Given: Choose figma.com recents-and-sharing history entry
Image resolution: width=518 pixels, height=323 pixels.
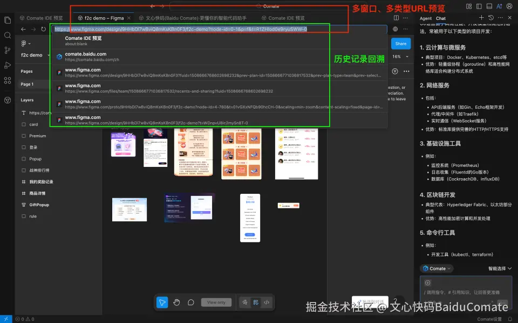Looking at the screenshot, I should click(220, 88).
